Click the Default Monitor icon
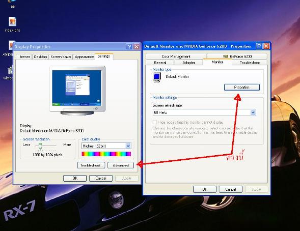 coord(157,77)
